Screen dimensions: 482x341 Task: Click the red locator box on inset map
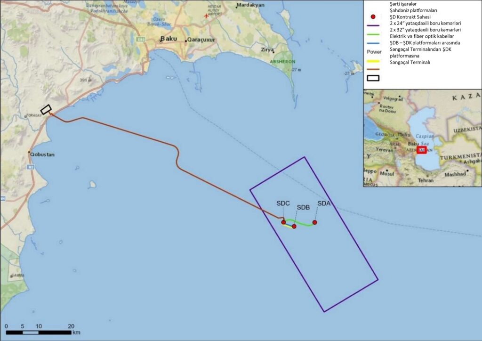pos(421,150)
